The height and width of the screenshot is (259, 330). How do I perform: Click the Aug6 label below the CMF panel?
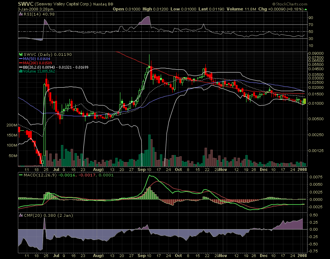[x=98, y=256]
